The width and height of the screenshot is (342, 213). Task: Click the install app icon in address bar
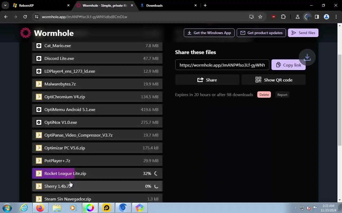(x=251, y=17)
